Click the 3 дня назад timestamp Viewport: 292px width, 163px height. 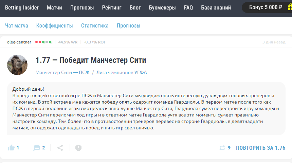274,42
